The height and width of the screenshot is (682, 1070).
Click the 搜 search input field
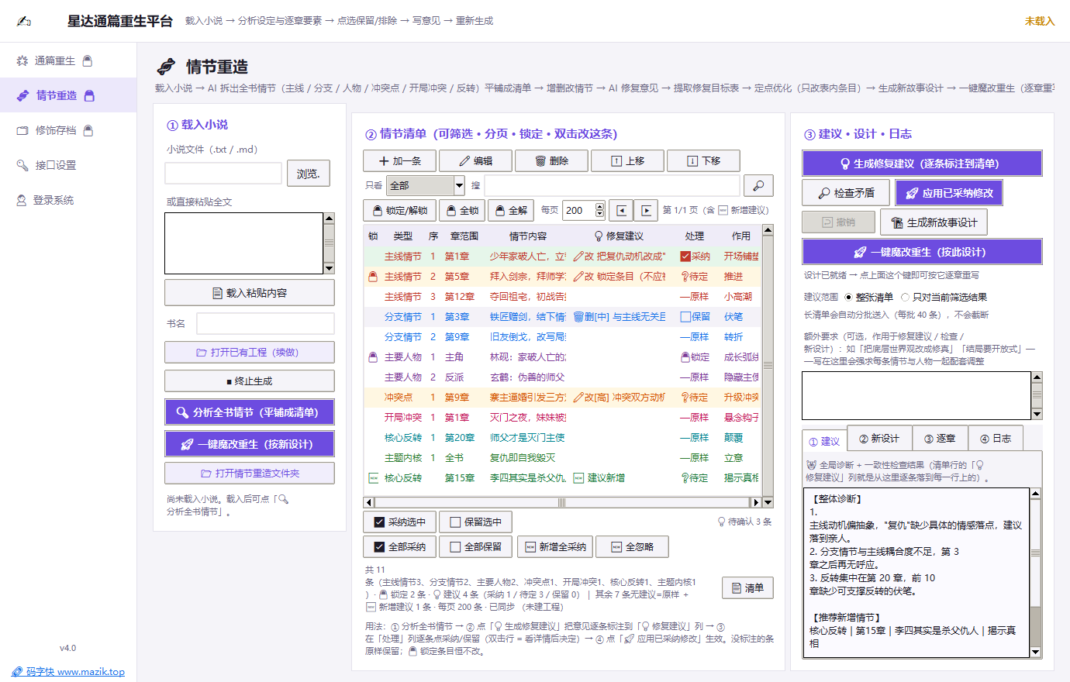(613, 185)
